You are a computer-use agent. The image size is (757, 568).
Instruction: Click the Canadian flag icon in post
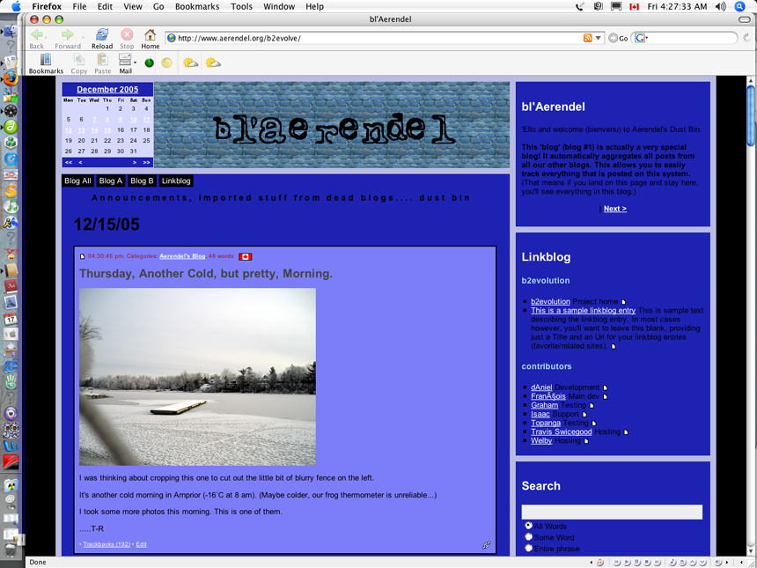(246, 256)
